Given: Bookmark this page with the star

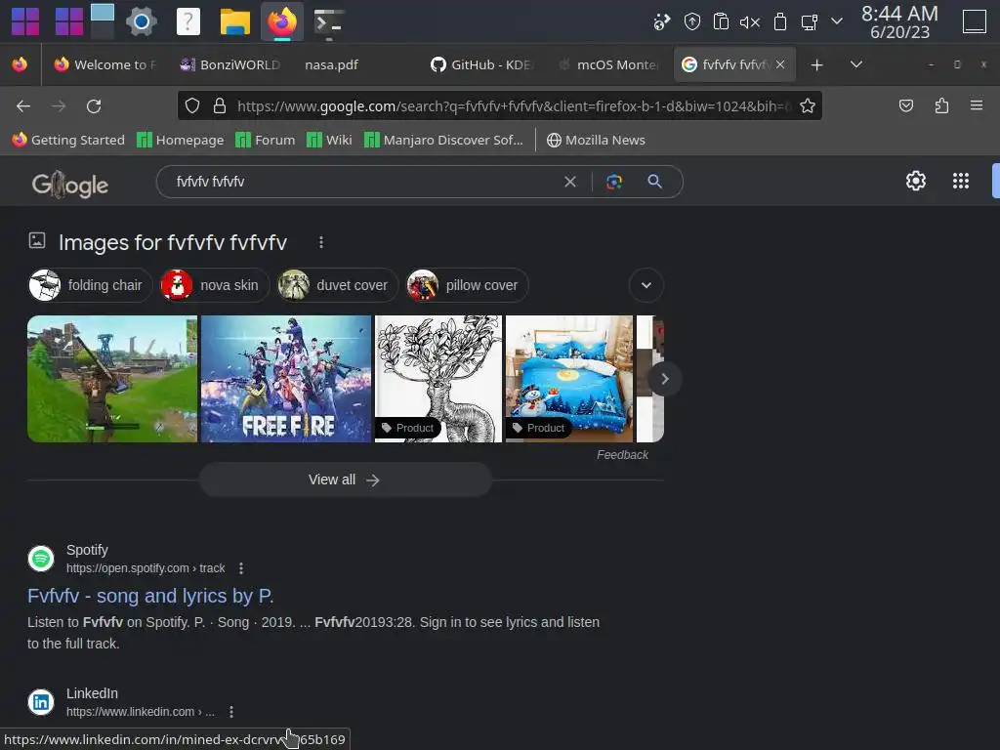Looking at the screenshot, I should (x=808, y=105).
